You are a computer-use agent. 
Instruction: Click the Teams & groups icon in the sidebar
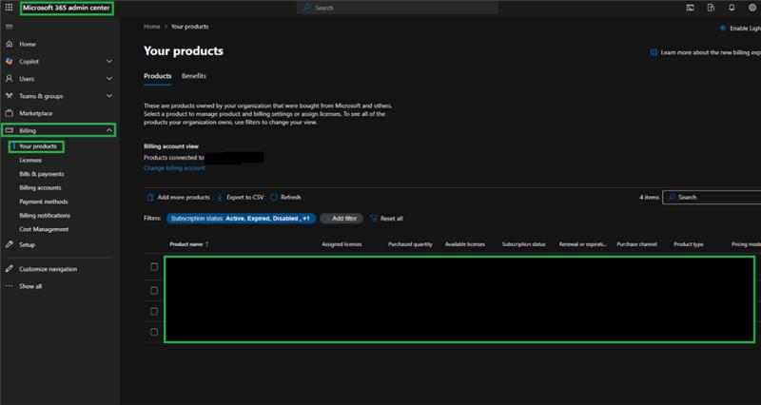tap(9, 96)
